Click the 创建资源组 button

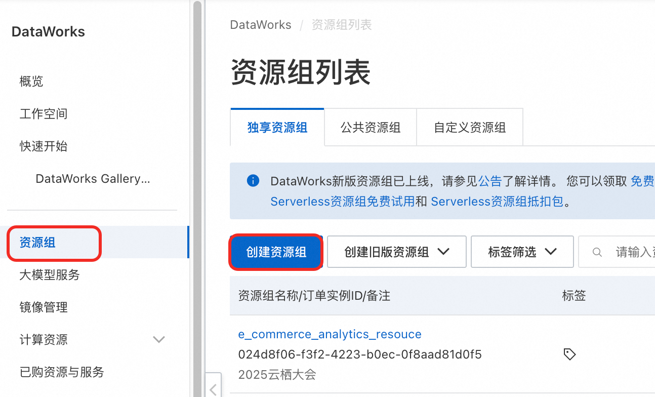pos(276,252)
